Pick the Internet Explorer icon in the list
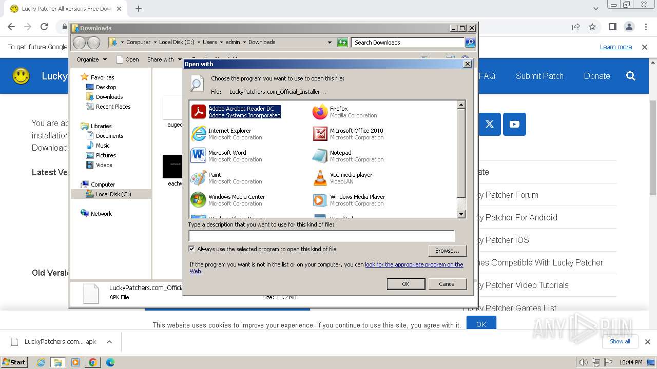 (x=199, y=134)
